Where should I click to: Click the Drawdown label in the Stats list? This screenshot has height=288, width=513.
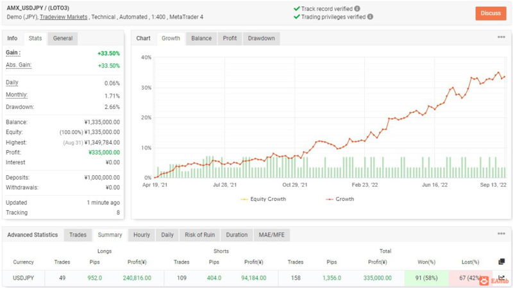pos(20,106)
